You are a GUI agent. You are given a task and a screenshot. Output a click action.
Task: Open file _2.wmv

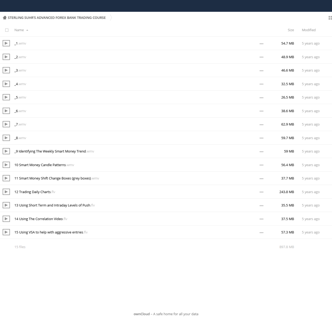pos(20,57)
